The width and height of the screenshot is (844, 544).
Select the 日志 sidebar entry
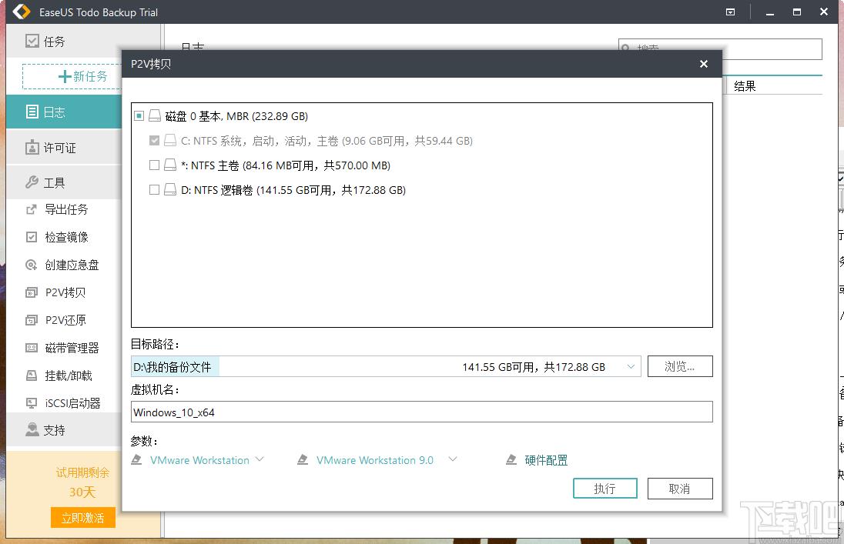click(63, 112)
